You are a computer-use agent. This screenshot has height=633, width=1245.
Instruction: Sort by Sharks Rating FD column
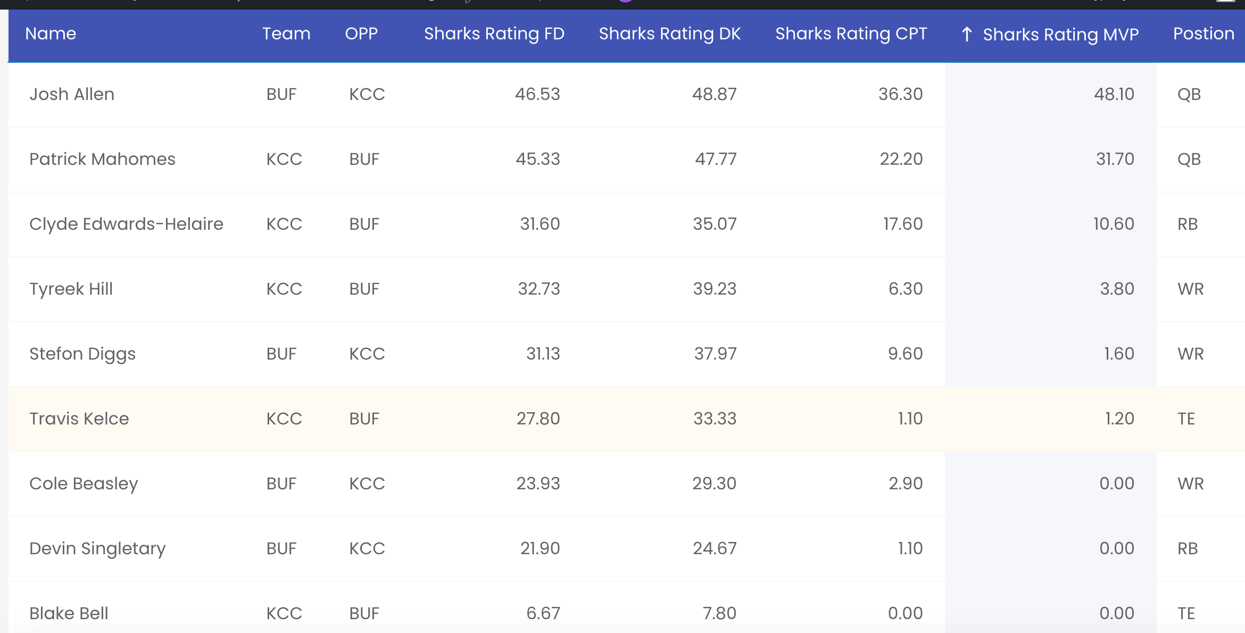coord(494,34)
